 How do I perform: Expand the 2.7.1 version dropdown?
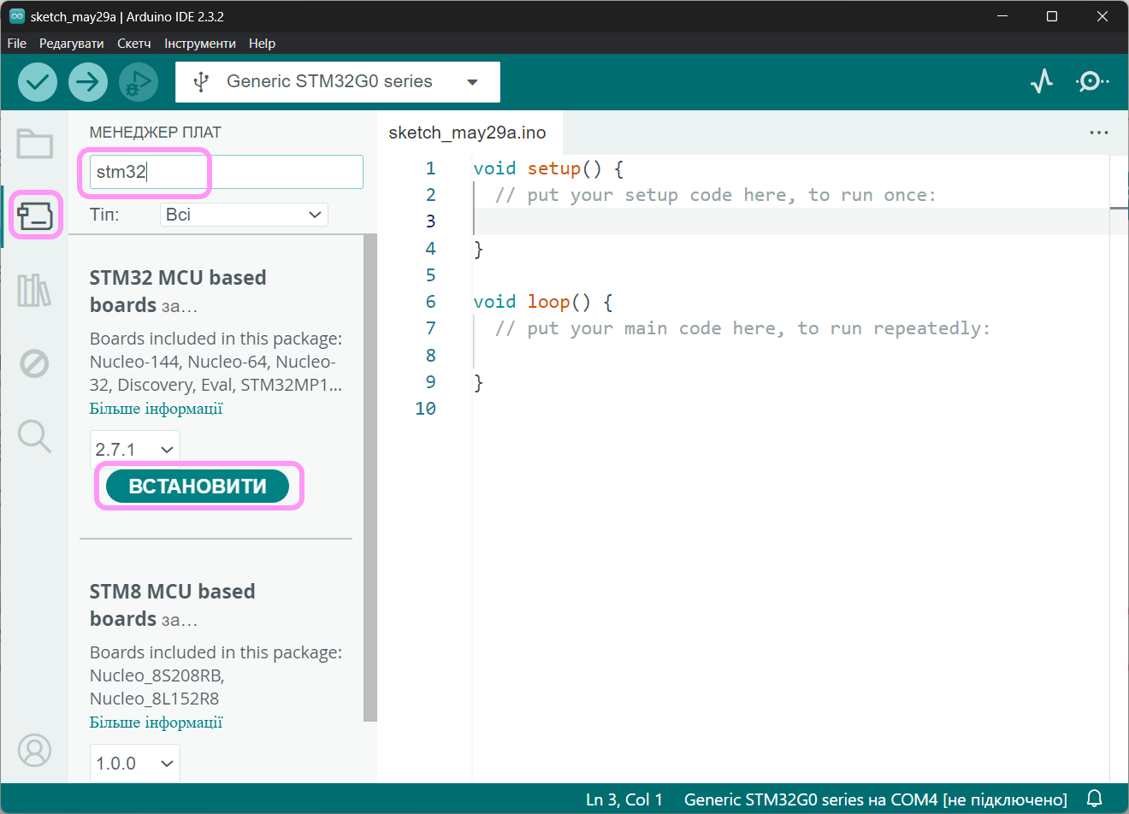(134, 449)
